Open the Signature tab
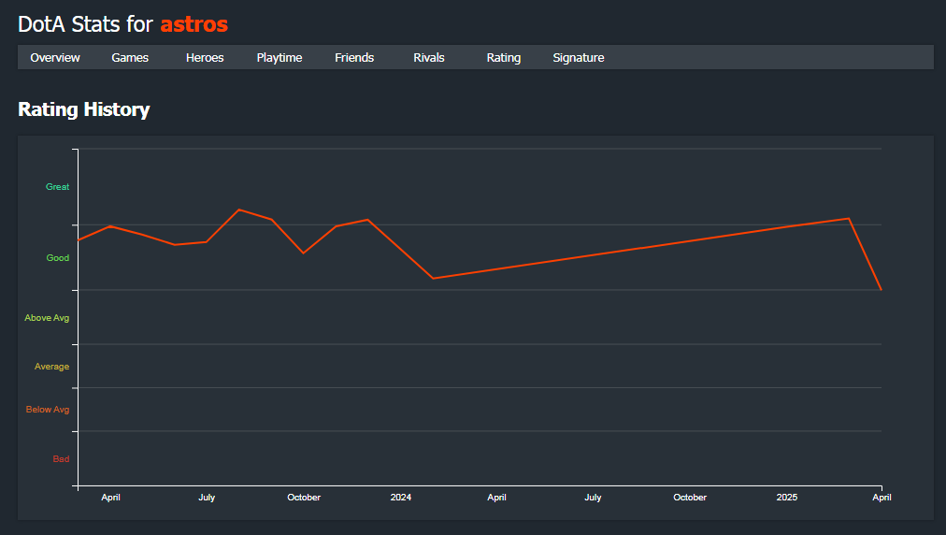Screen dimensions: 946x535 click(x=579, y=57)
